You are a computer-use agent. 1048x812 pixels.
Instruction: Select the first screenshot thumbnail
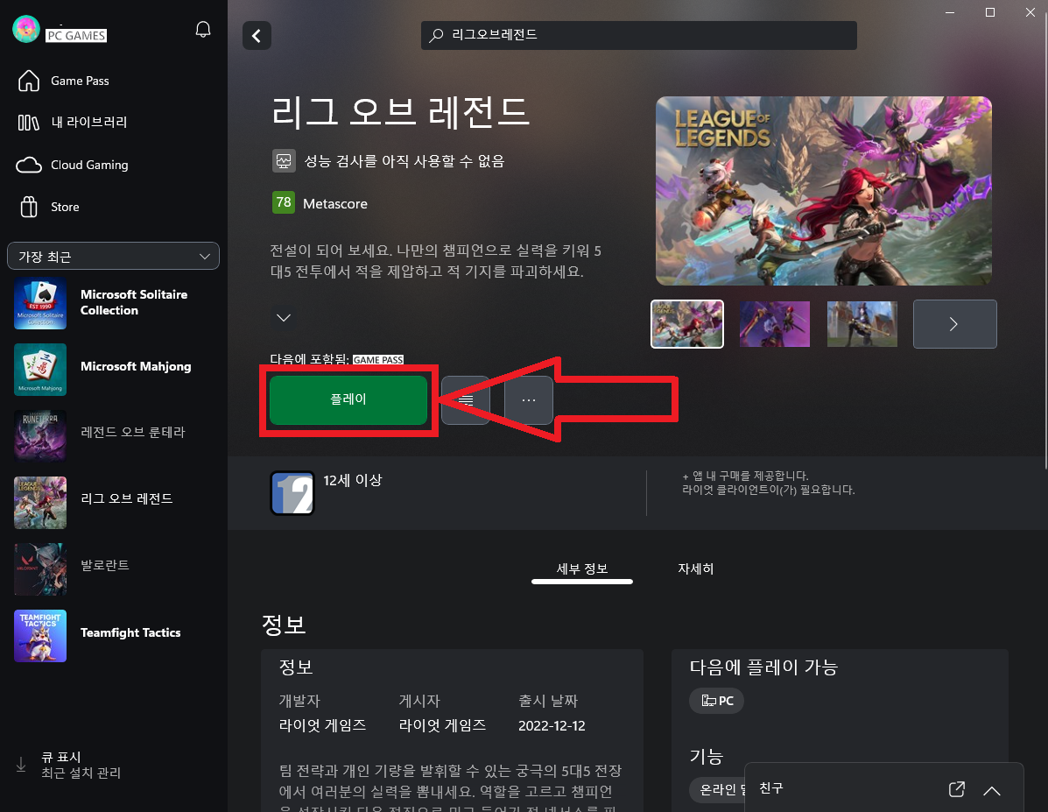point(687,324)
